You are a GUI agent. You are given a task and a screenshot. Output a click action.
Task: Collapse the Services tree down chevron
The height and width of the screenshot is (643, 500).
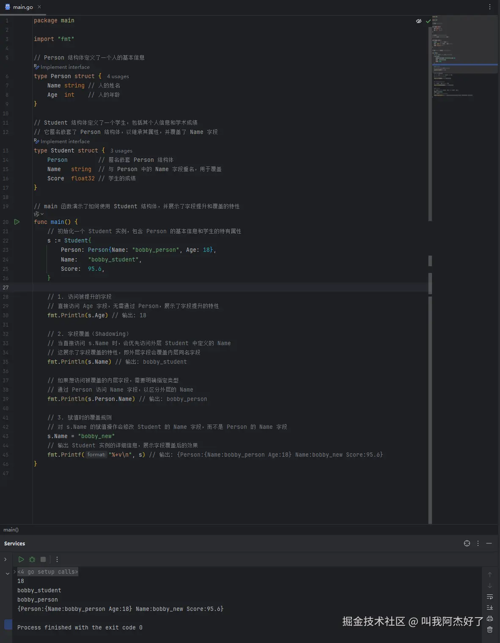pyautogui.click(x=7, y=573)
